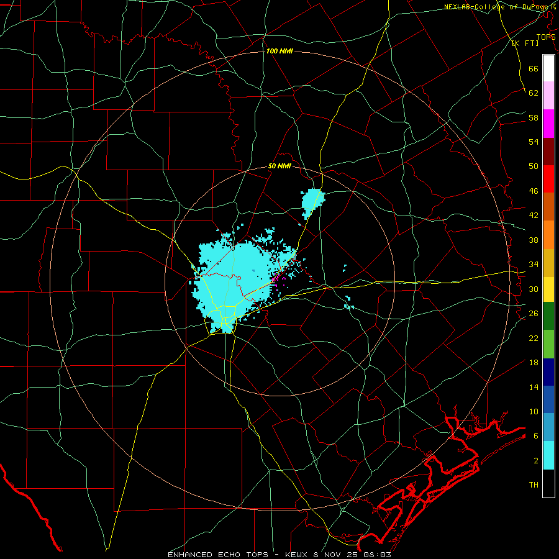The image size is (559, 559).
Task: Click the legend value '2'
Action: [535, 461]
